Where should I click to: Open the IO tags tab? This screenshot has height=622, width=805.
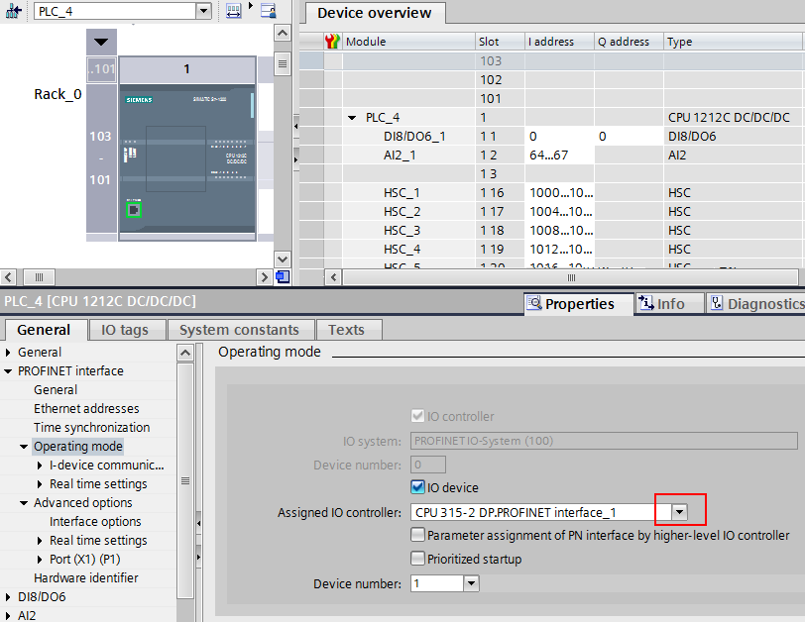pos(125,330)
